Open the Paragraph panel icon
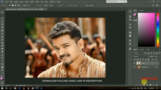This screenshot has width=161, height=90. coord(130,28)
